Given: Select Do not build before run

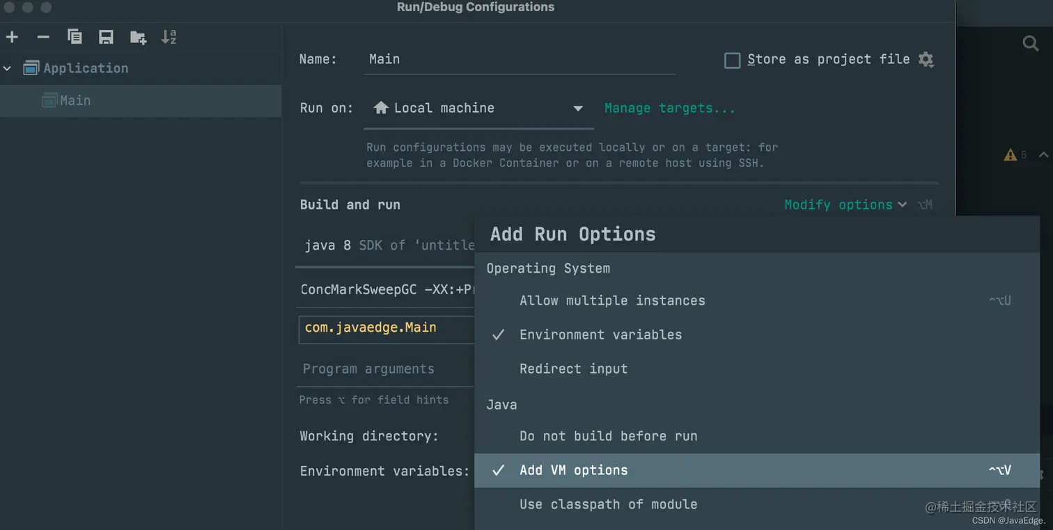Looking at the screenshot, I should click(x=608, y=436).
